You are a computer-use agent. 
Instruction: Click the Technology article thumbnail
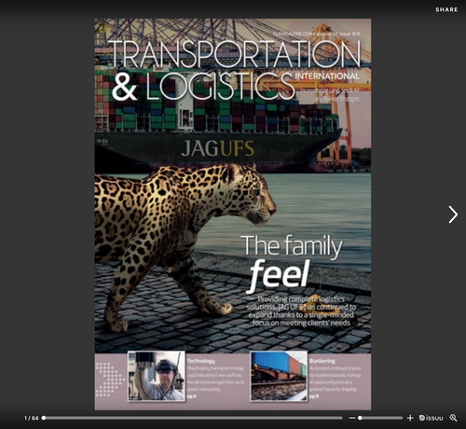[157, 376]
